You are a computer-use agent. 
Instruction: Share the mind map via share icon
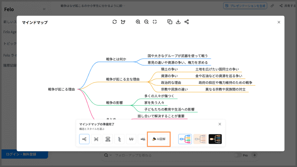click(187, 22)
